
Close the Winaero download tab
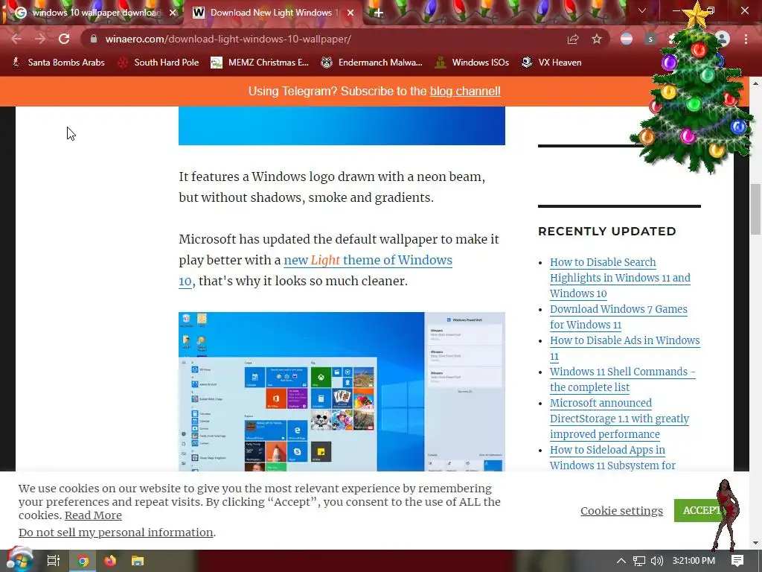pos(350,13)
